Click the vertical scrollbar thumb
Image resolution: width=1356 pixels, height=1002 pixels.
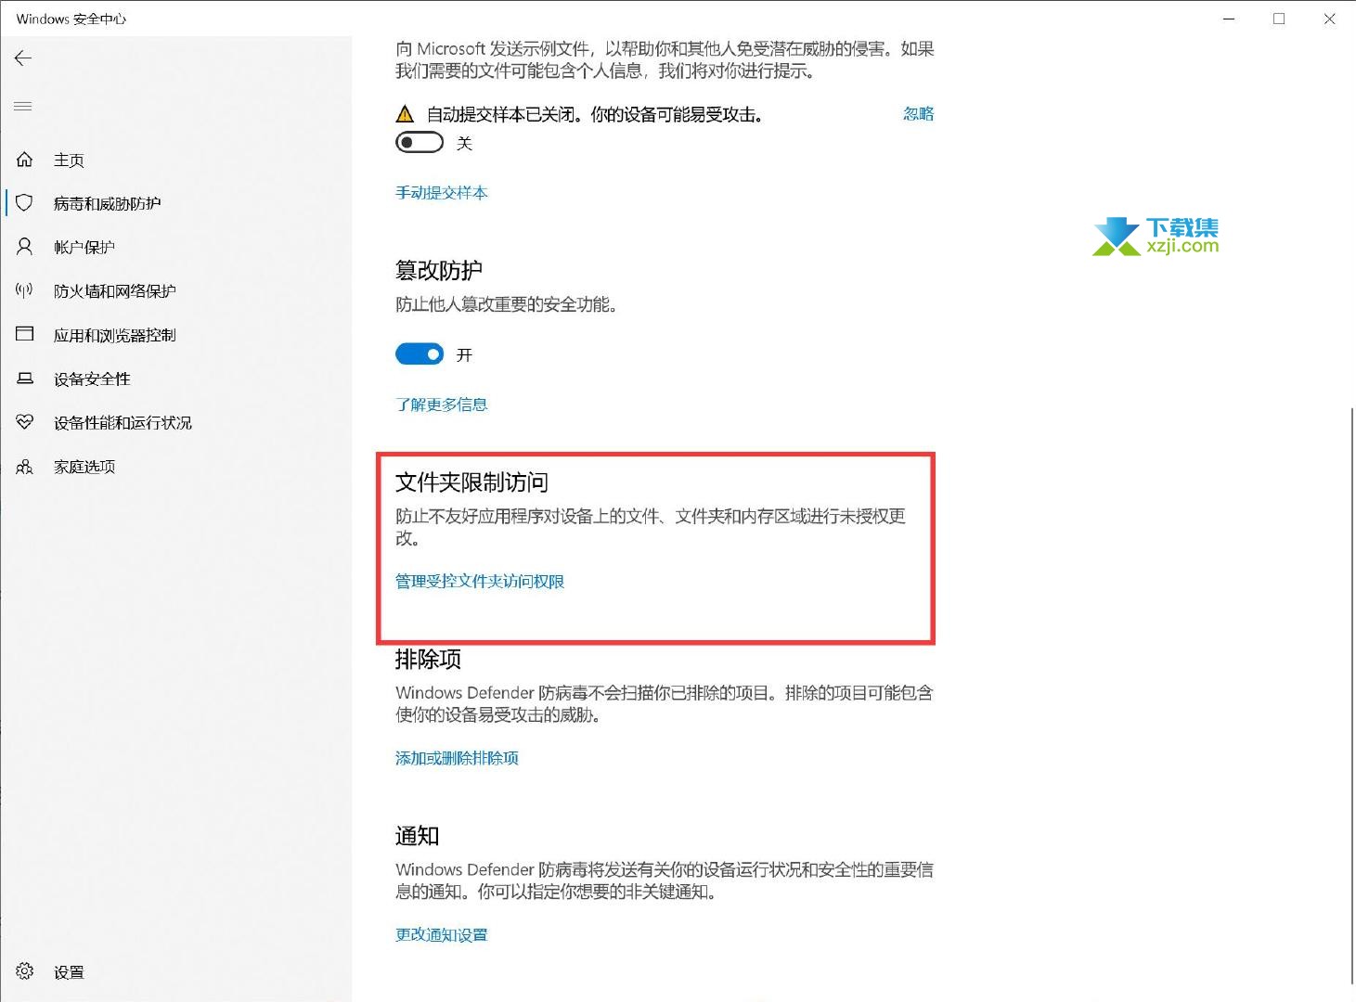(1352, 696)
